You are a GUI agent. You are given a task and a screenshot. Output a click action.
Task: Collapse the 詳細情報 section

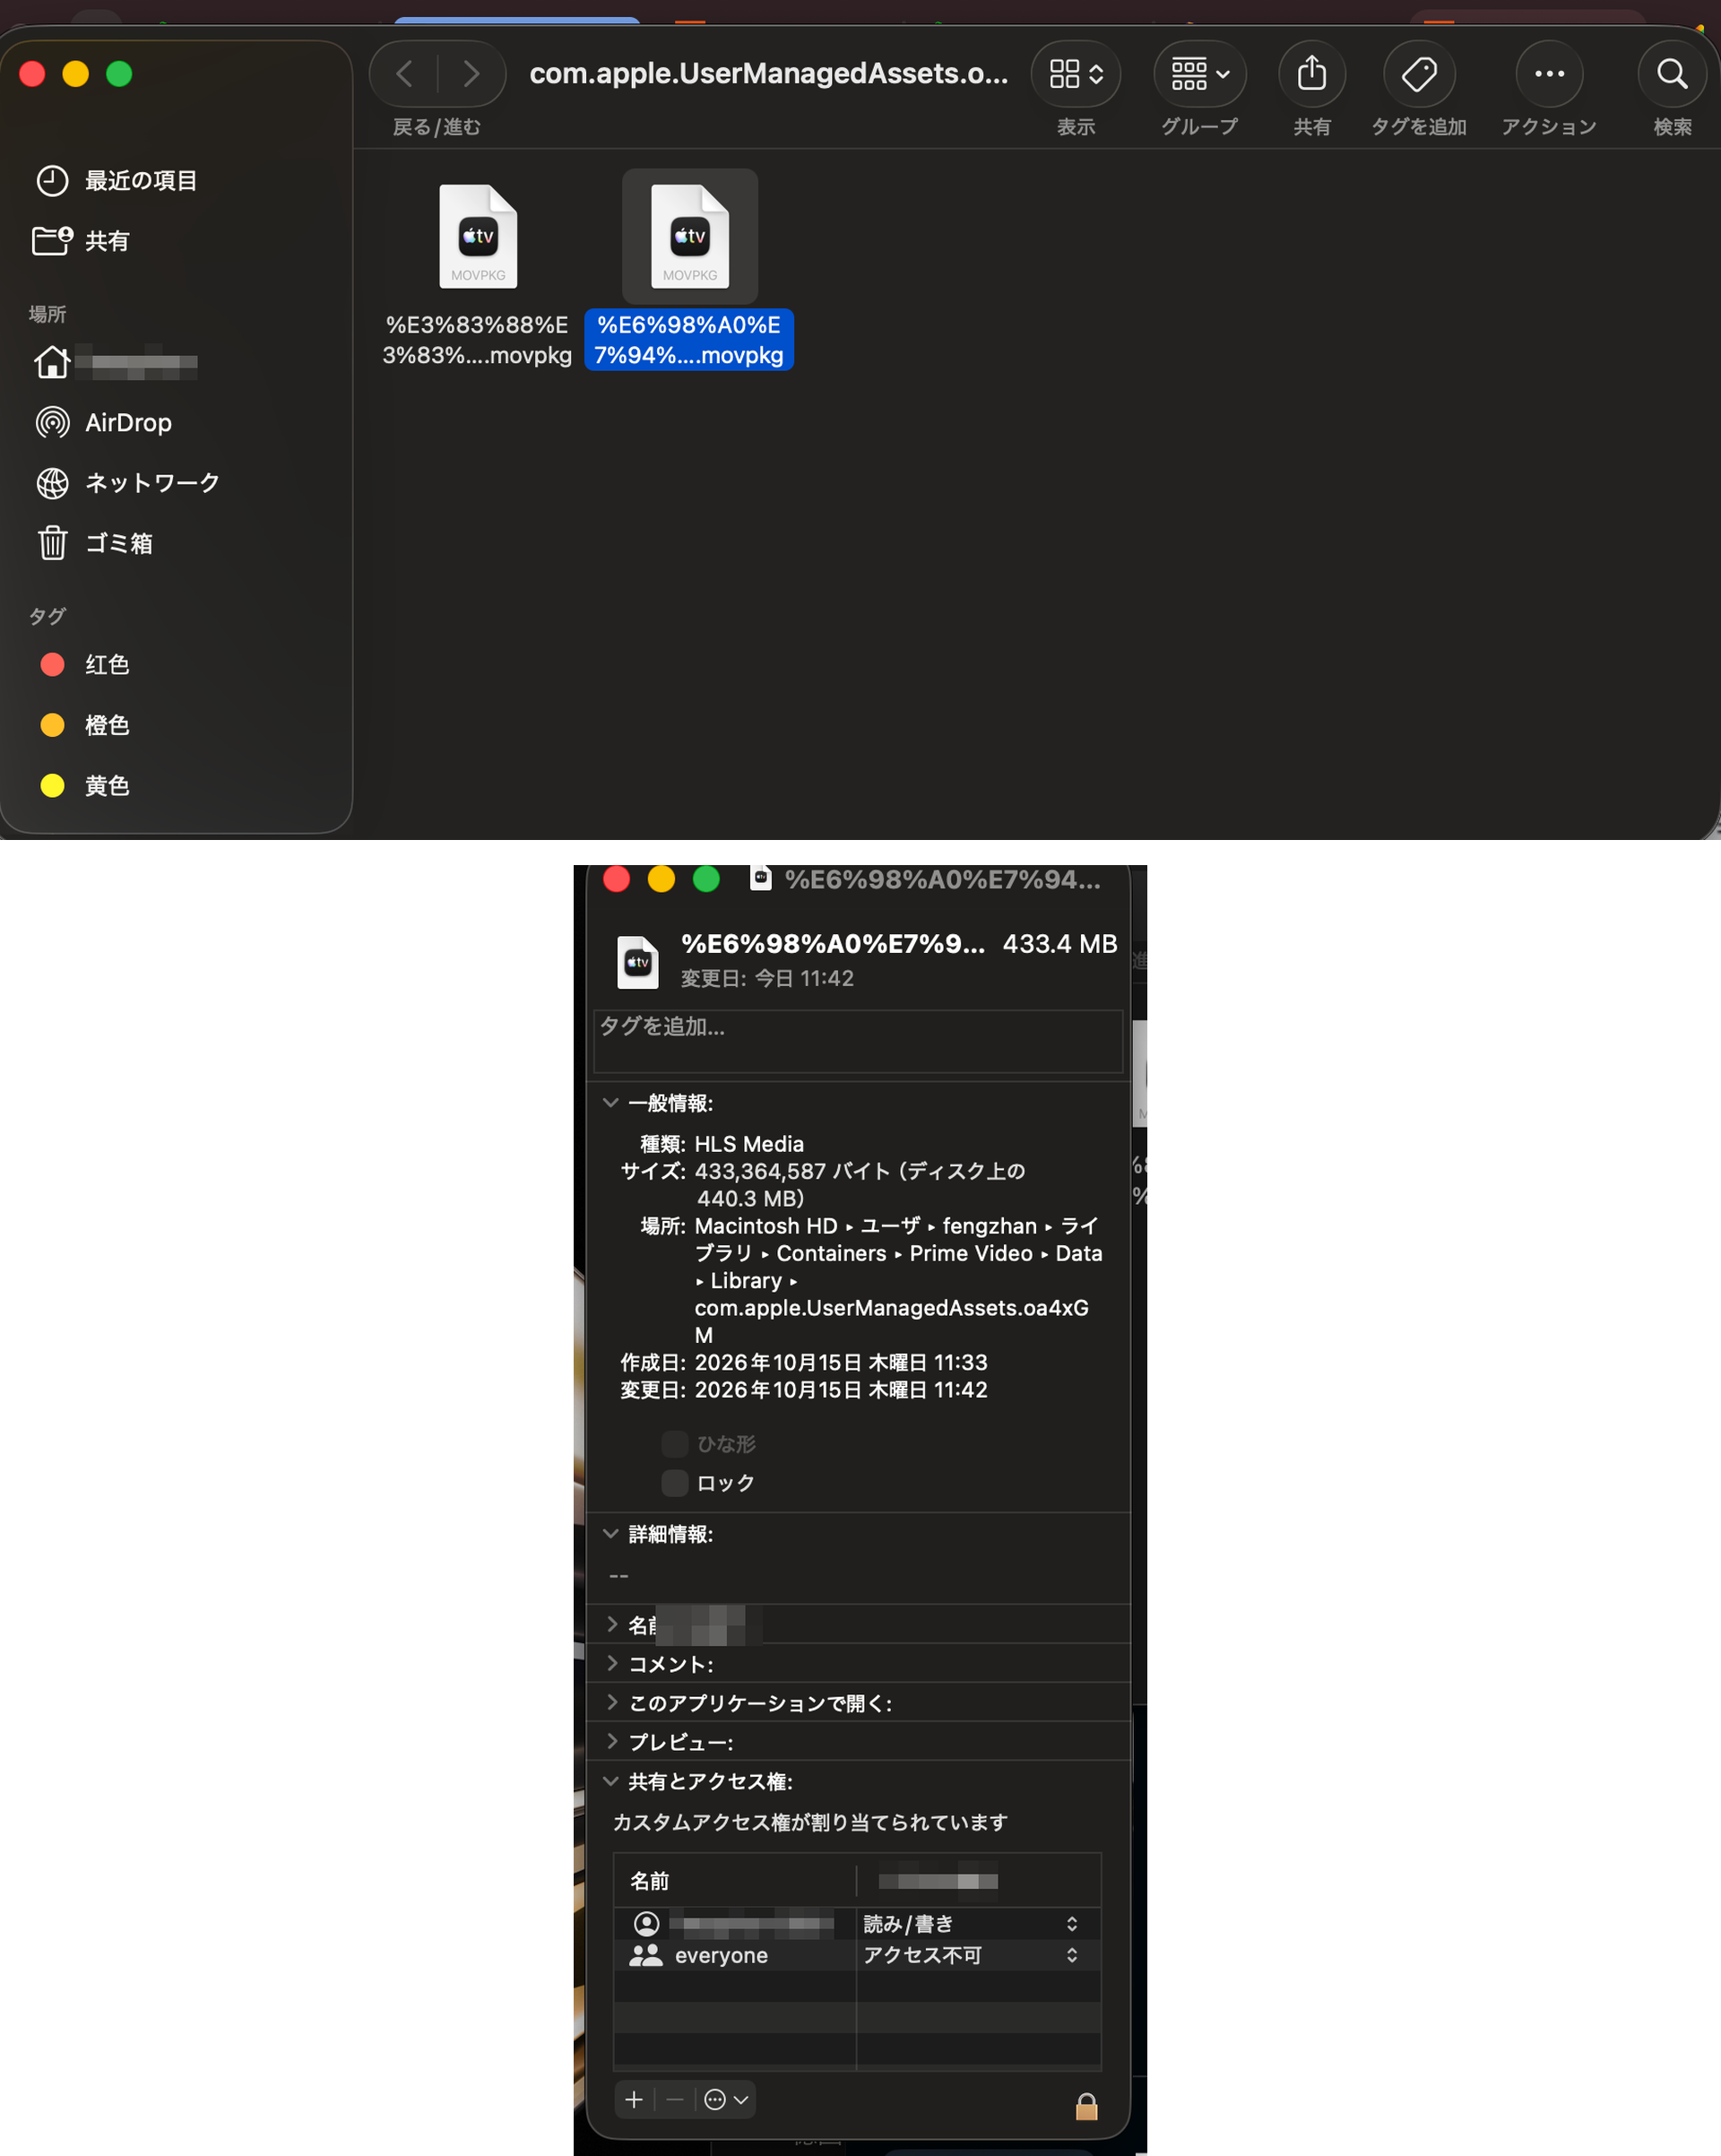tap(610, 1534)
